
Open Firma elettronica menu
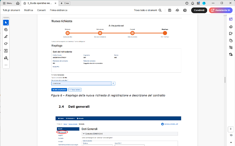tap(58, 10)
